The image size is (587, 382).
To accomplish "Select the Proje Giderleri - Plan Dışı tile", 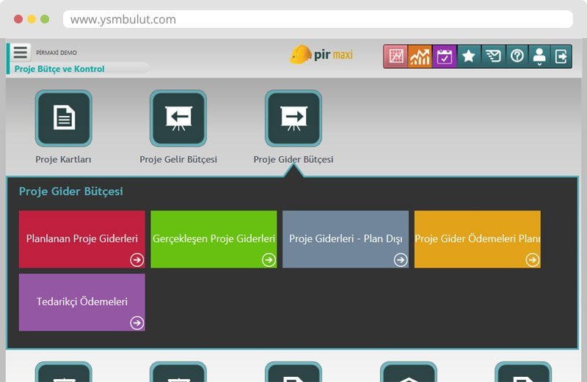I will point(346,239).
